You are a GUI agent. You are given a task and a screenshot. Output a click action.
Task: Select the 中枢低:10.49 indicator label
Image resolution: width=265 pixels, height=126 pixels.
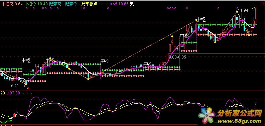[36, 4]
